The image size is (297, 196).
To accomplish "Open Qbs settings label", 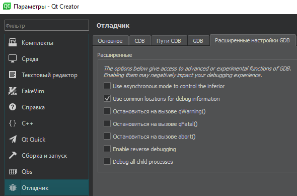I will tap(27, 172).
